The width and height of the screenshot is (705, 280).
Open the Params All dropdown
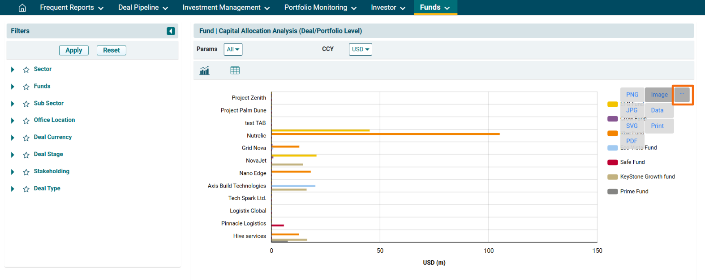pos(233,50)
